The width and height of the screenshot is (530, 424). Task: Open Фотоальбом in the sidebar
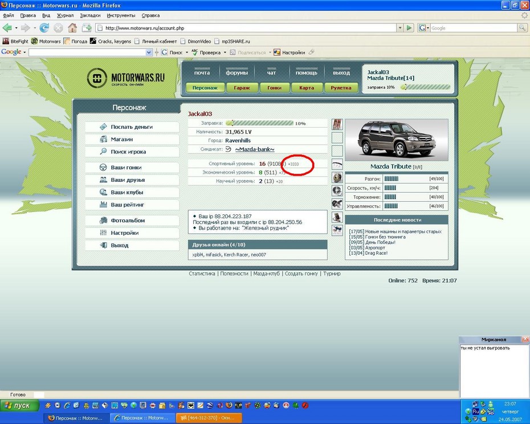pos(132,221)
